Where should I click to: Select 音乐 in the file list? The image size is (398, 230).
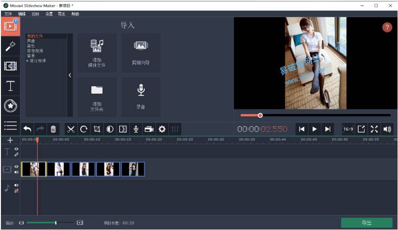31,46
